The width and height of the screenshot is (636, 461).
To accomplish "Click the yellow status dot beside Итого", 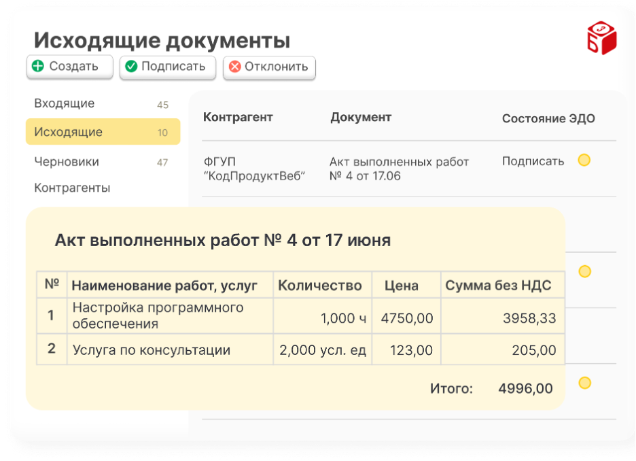I will tap(584, 383).
